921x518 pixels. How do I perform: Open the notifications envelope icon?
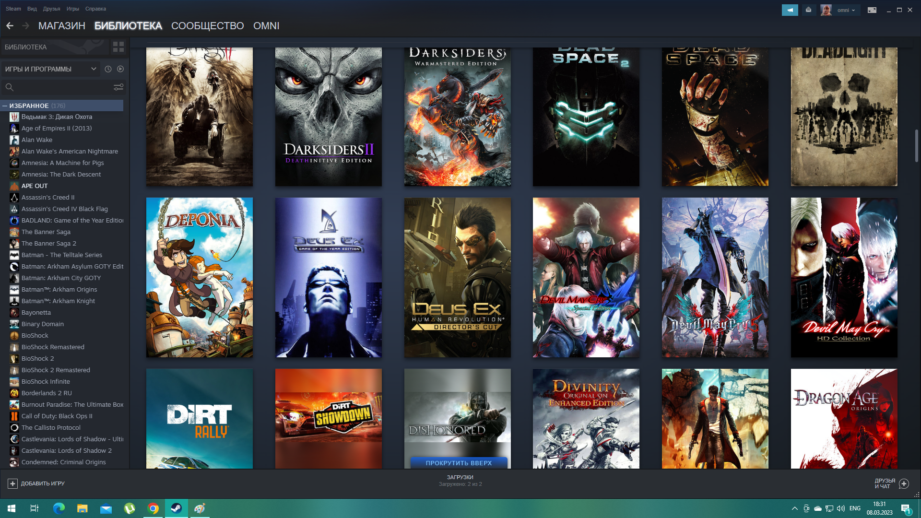[808, 10]
